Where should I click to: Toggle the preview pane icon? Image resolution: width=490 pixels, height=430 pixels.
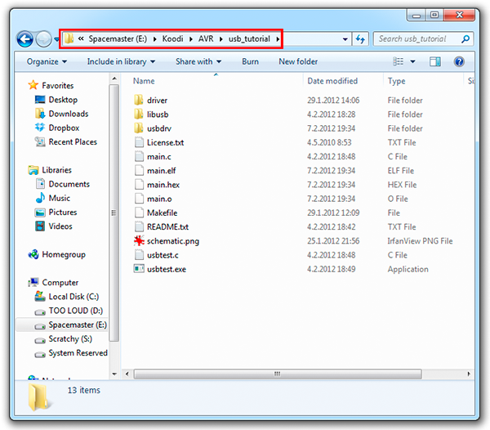pos(434,61)
